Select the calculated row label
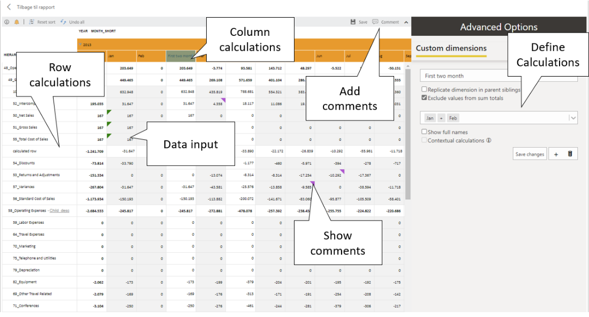This screenshot has height=317, width=589. pyautogui.click(x=25, y=151)
